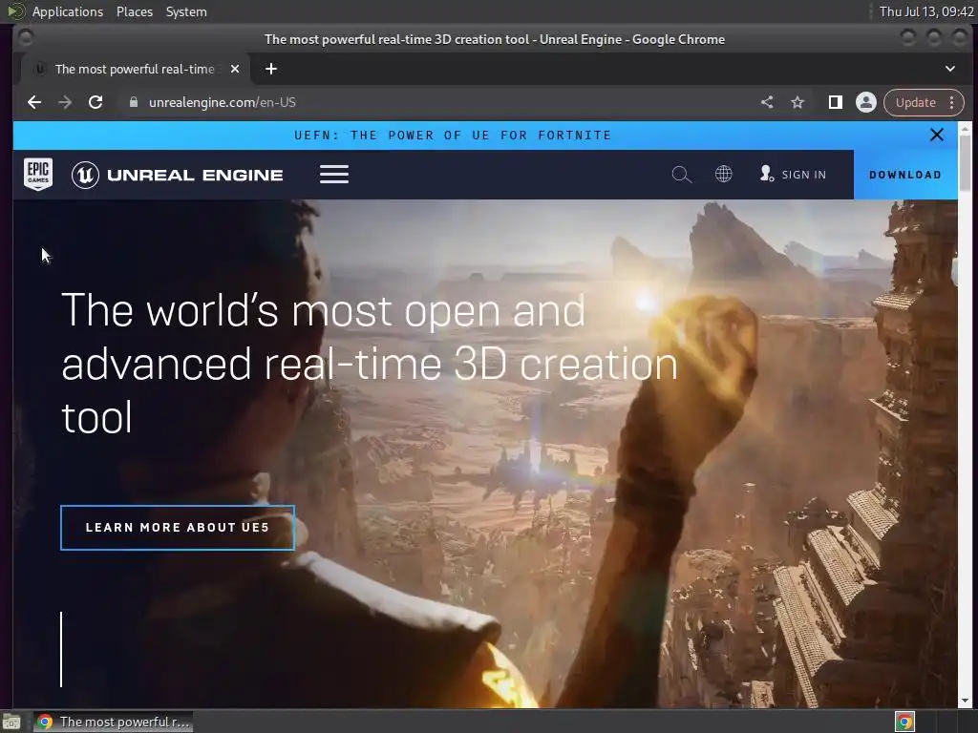
Task: Click the hero headline text
Action: [370, 364]
